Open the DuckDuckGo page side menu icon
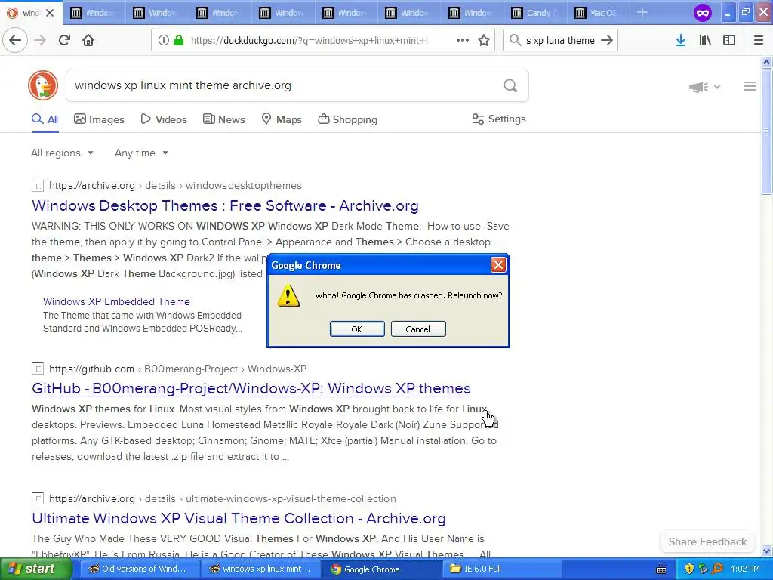This screenshot has height=580, width=773. pos(750,86)
